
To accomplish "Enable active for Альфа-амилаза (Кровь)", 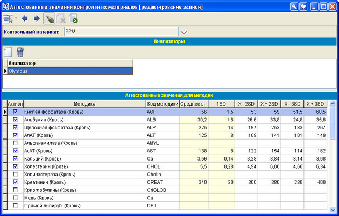I will 15,143.
